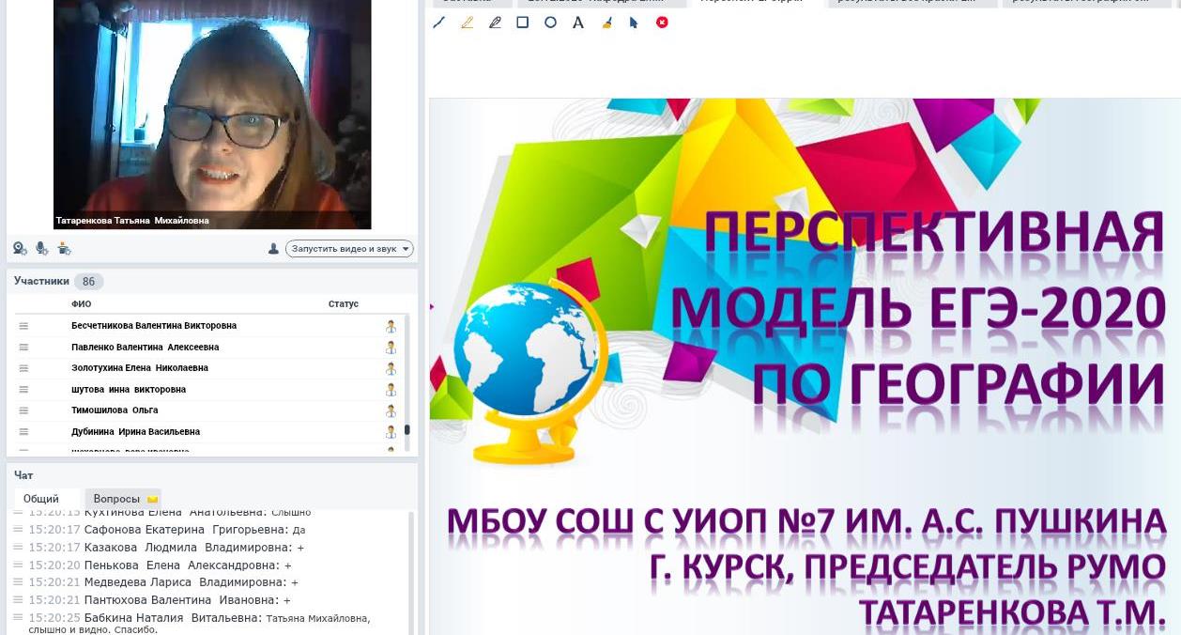Open row menu for Дубинина Ирина Васильевна

pyautogui.click(x=24, y=432)
